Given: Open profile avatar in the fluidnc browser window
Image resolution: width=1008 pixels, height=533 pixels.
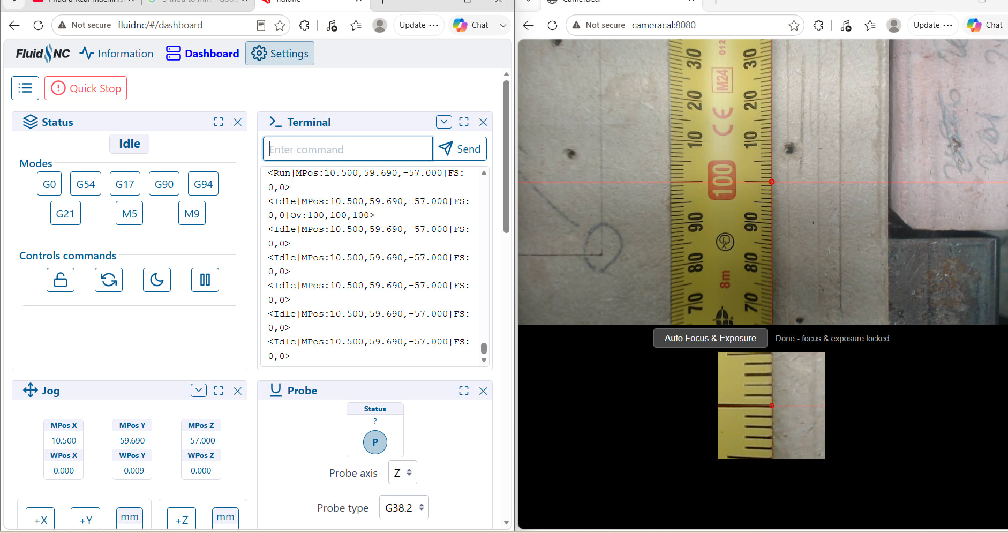Looking at the screenshot, I should 380,25.
